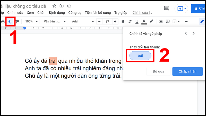Open the highlight color tool
The width and height of the screenshot is (206, 116).
tap(151, 21)
